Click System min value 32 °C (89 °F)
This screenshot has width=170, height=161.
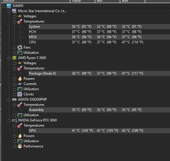(107, 27)
